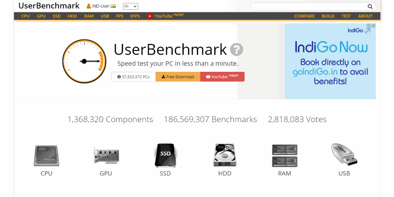Go to COMPARE page
Viewport: 394px width, 197px height.
(x=304, y=16)
